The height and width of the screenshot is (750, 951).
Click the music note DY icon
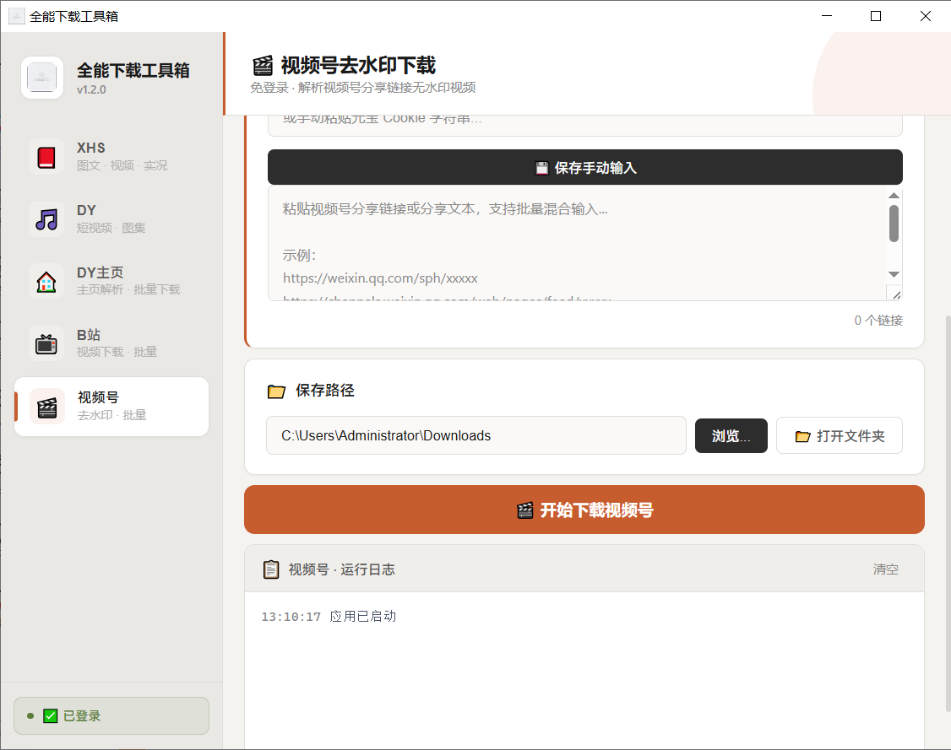(46, 219)
